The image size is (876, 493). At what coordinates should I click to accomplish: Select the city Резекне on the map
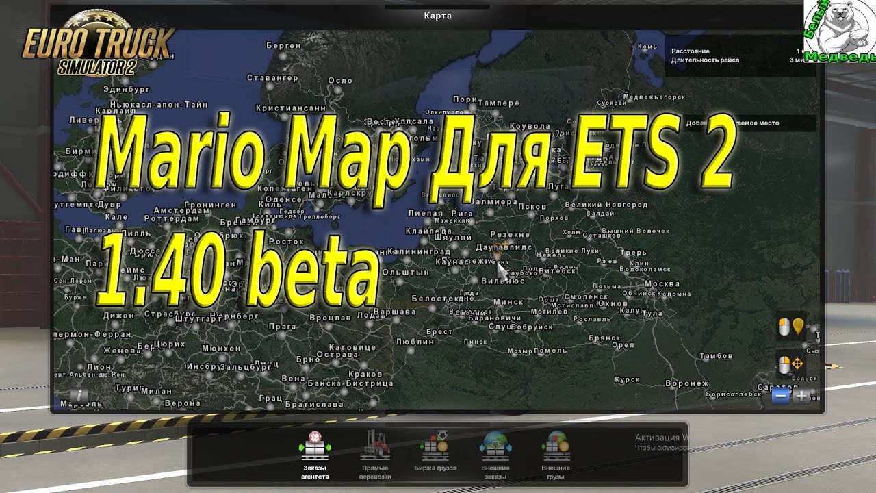click(509, 233)
